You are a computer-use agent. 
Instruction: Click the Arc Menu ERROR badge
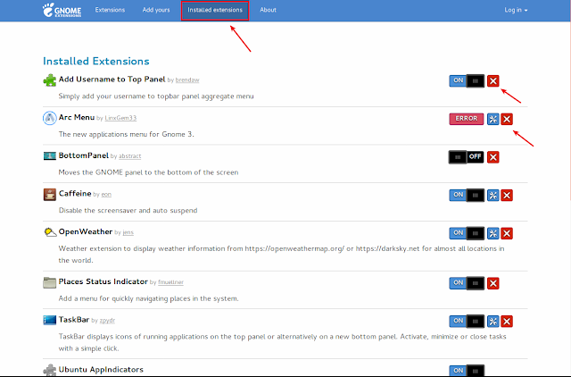[467, 119]
